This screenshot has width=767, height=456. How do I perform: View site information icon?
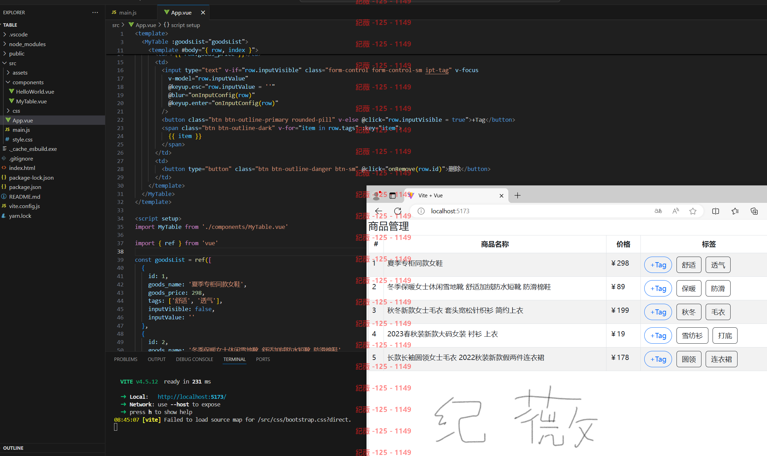pos(421,211)
